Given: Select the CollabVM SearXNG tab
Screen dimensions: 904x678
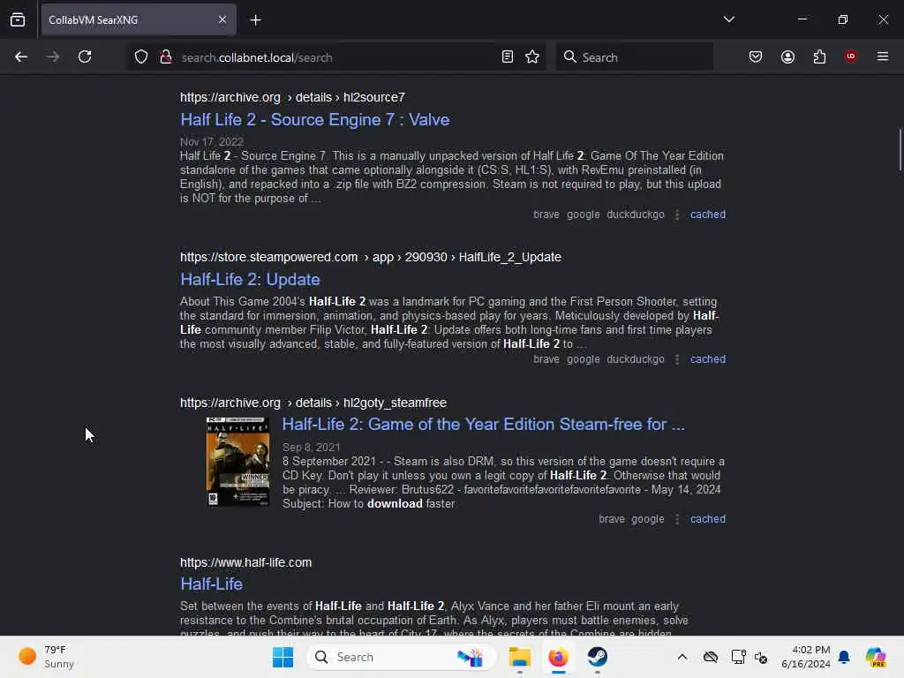Looking at the screenshot, I should pyautogui.click(x=139, y=19).
